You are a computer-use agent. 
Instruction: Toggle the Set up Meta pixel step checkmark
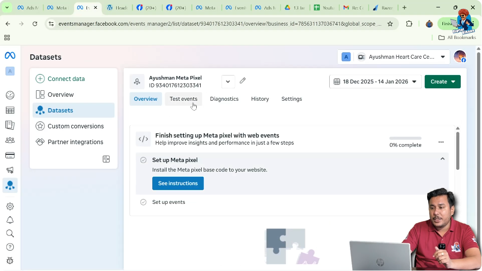pyautogui.click(x=143, y=160)
